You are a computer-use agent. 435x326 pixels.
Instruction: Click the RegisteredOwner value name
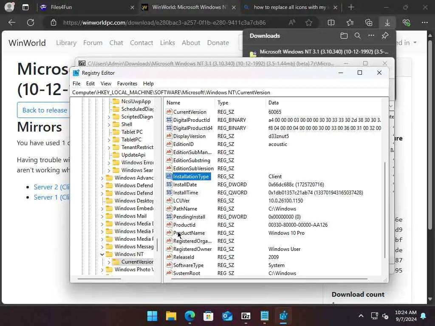pyautogui.click(x=192, y=249)
